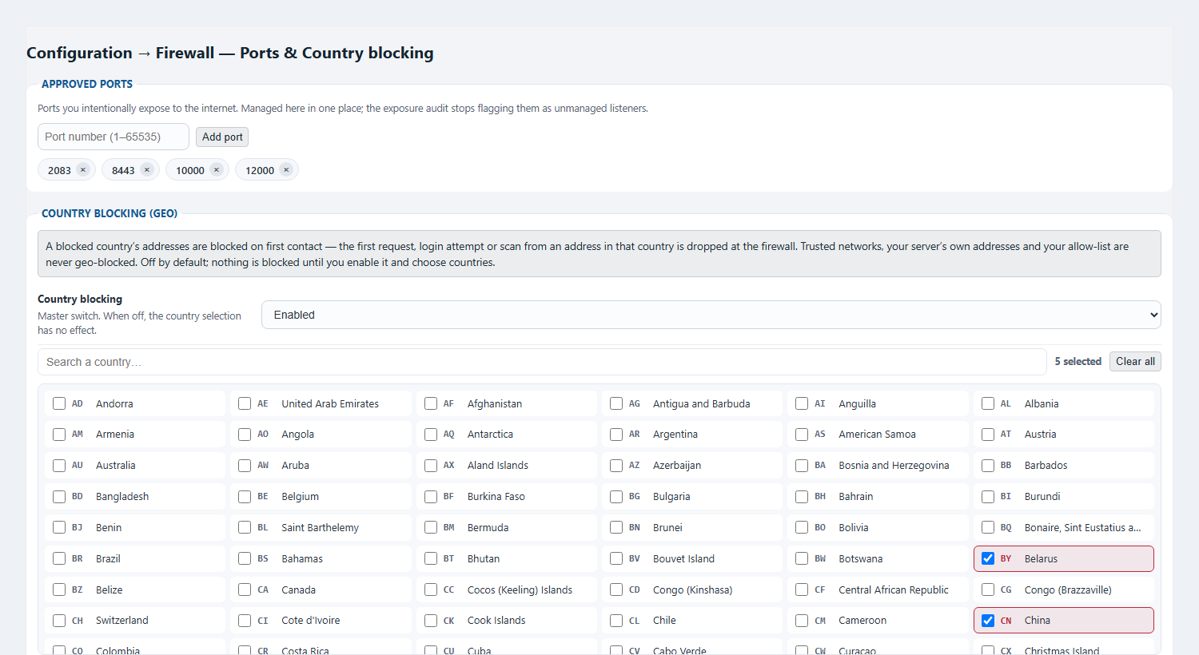Check the Bermuda checkbox
This screenshot has height=655, width=1199.
click(x=431, y=527)
